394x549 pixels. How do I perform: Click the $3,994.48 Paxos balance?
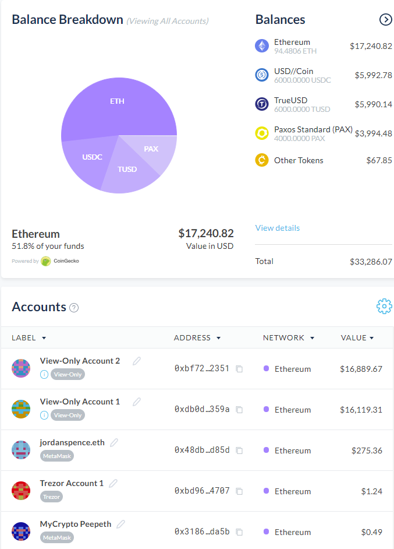tap(374, 133)
